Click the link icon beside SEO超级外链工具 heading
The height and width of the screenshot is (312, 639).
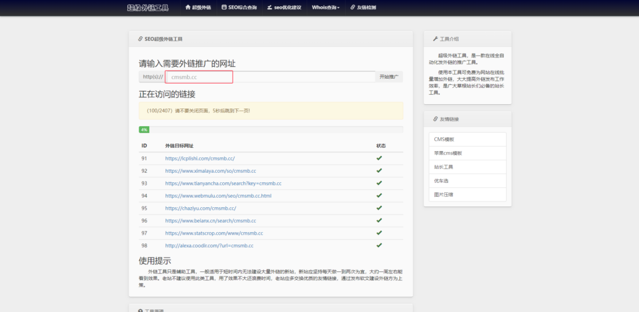(x=140, y=39)
